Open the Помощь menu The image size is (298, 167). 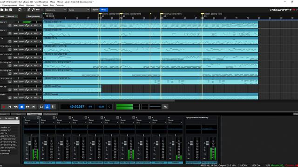(x=60, y=5)
